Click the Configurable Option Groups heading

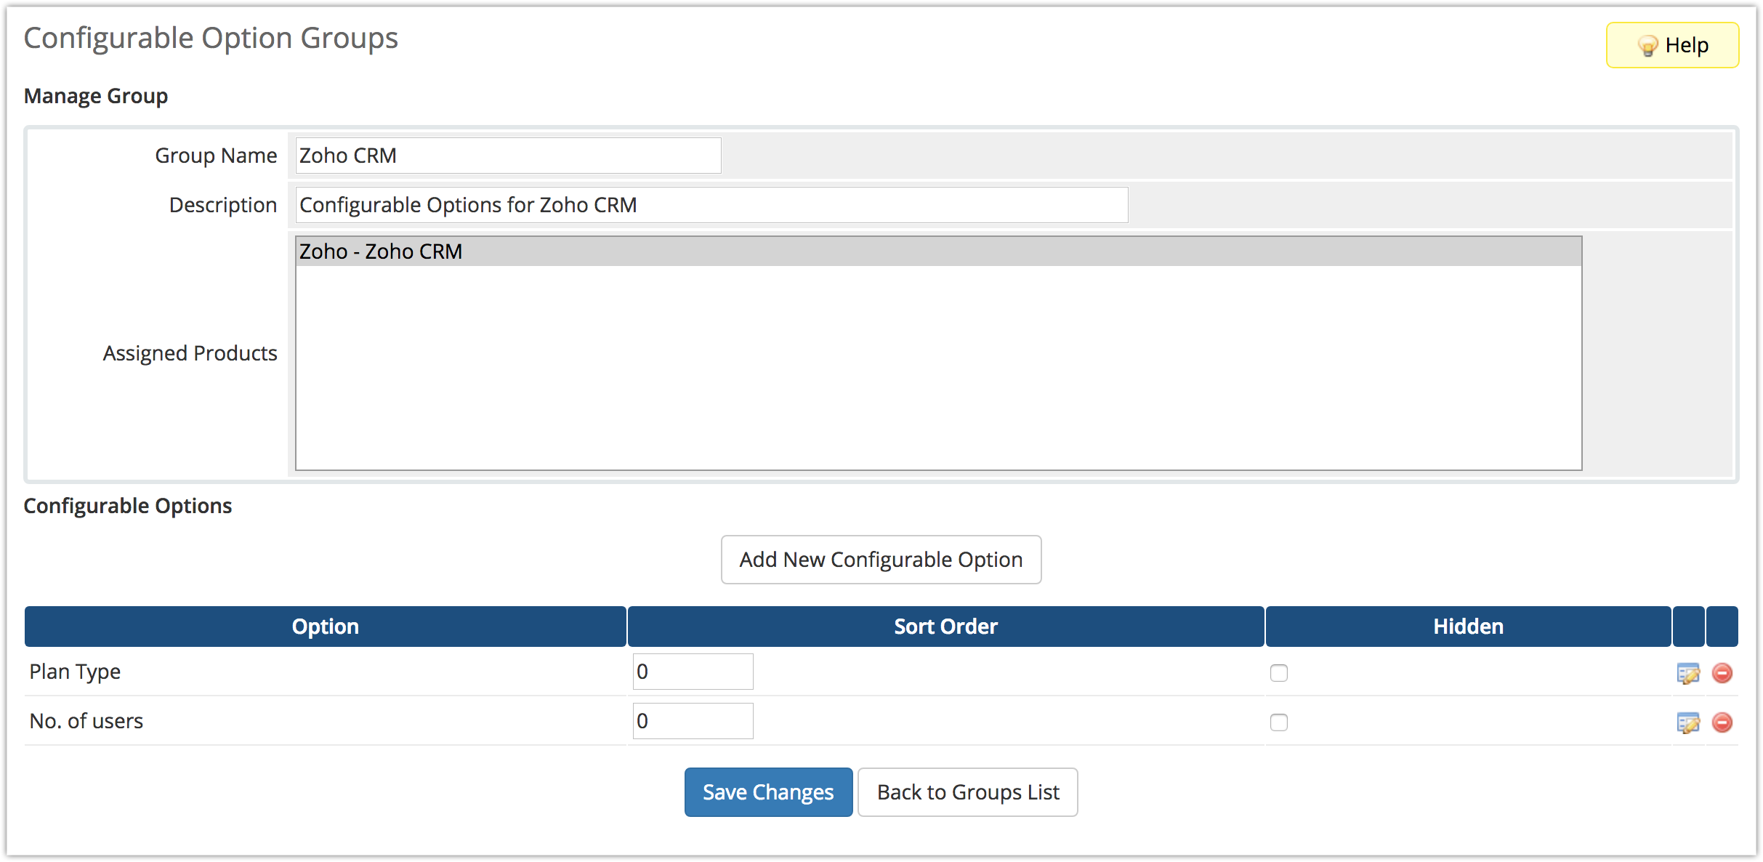(211, 39)
